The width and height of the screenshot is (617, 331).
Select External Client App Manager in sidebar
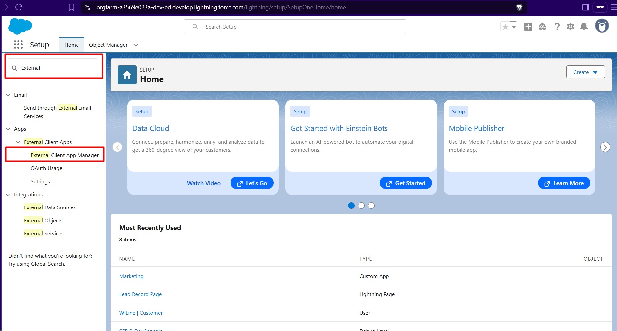(64, 155)
